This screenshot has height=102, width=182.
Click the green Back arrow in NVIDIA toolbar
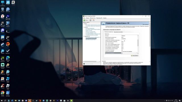(x=84, y=20)
